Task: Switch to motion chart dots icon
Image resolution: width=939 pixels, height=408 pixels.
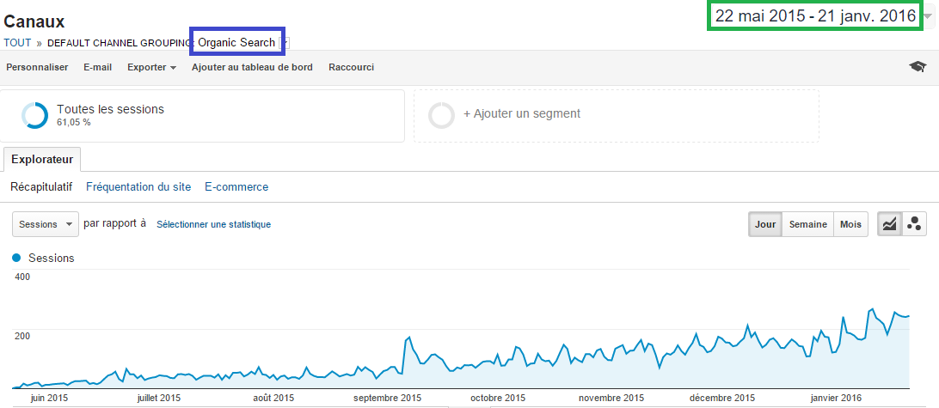Action: click(914, 224)
